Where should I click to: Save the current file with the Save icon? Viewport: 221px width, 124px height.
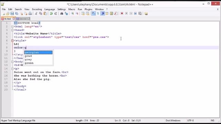(x=12, y=13)
